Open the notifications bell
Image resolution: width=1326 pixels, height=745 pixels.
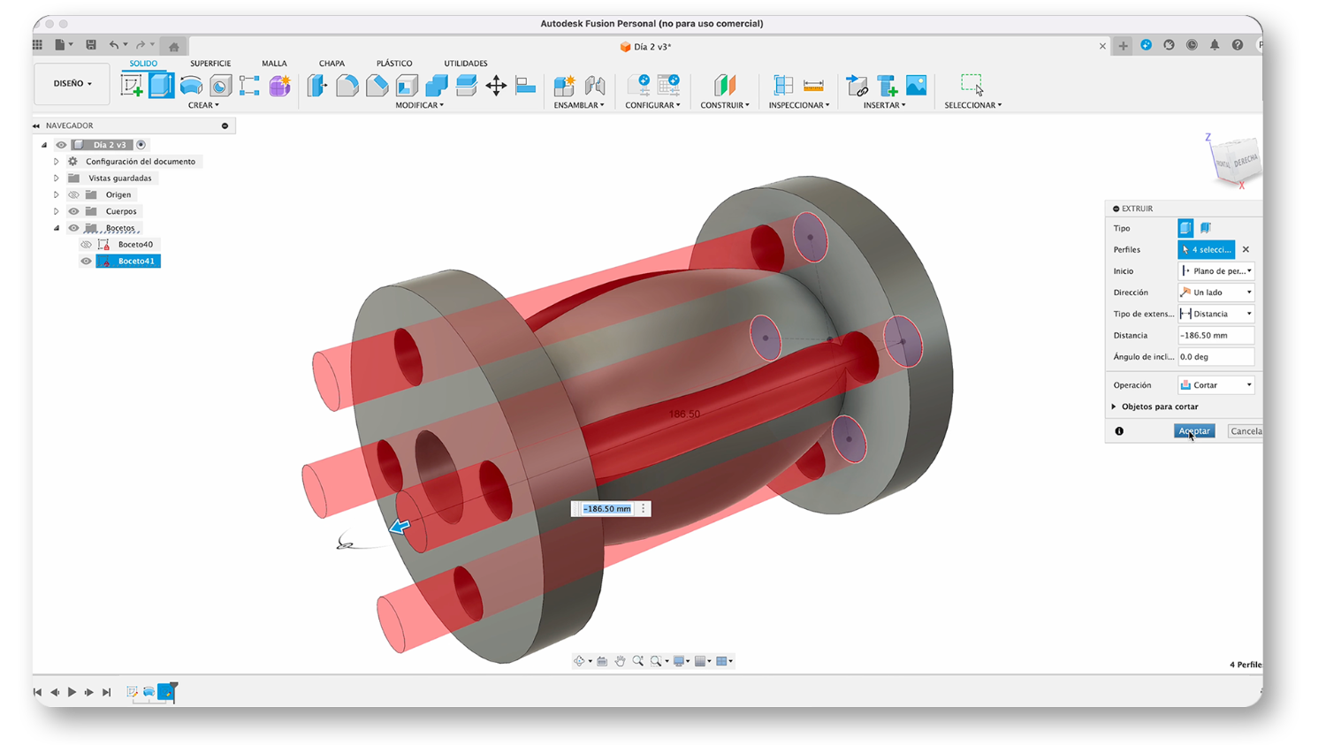click(1215, 45)
